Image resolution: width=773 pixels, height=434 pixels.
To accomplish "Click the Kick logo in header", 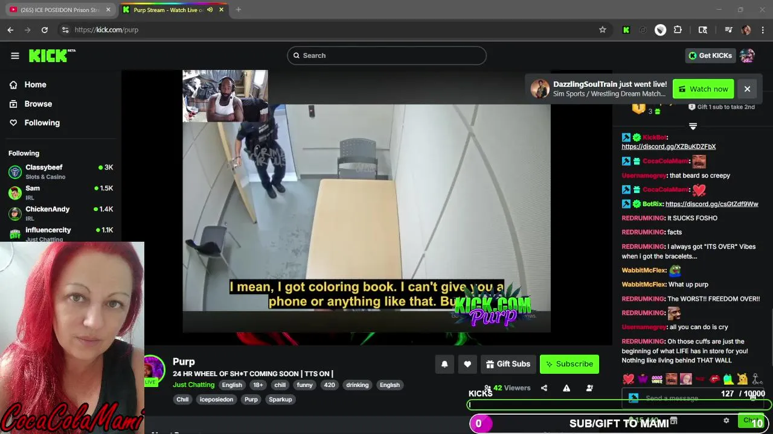I will [52, 55].
